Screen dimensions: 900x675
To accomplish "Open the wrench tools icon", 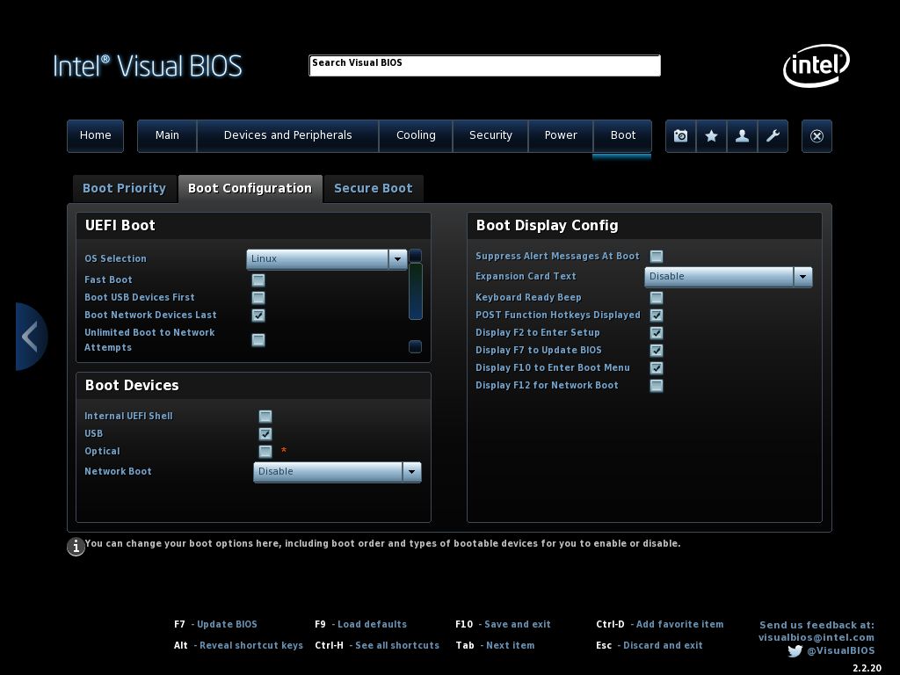I will pyautogui.click(x=773, y=135).
